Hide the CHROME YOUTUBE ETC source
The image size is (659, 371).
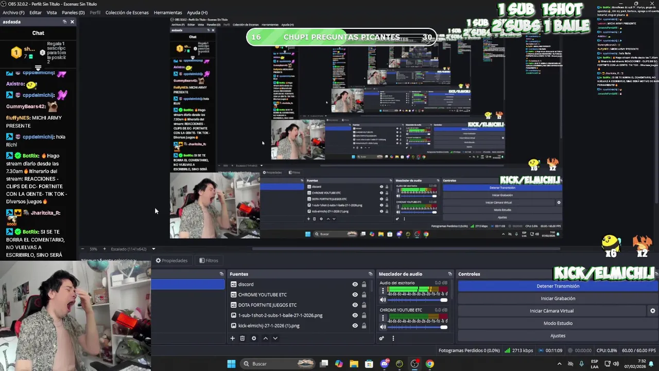[355, 295]
